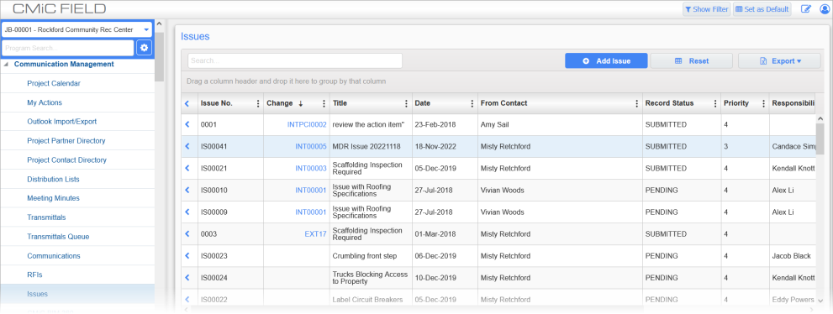
Task: Select the 'Amy Sail' contact cell
Action: point(560,124)
